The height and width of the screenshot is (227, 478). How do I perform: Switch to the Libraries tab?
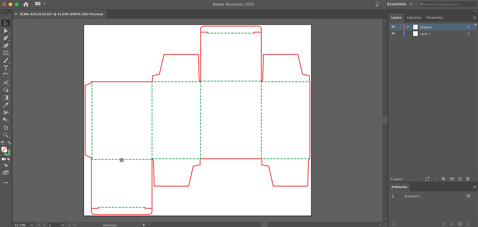[414, 17]
